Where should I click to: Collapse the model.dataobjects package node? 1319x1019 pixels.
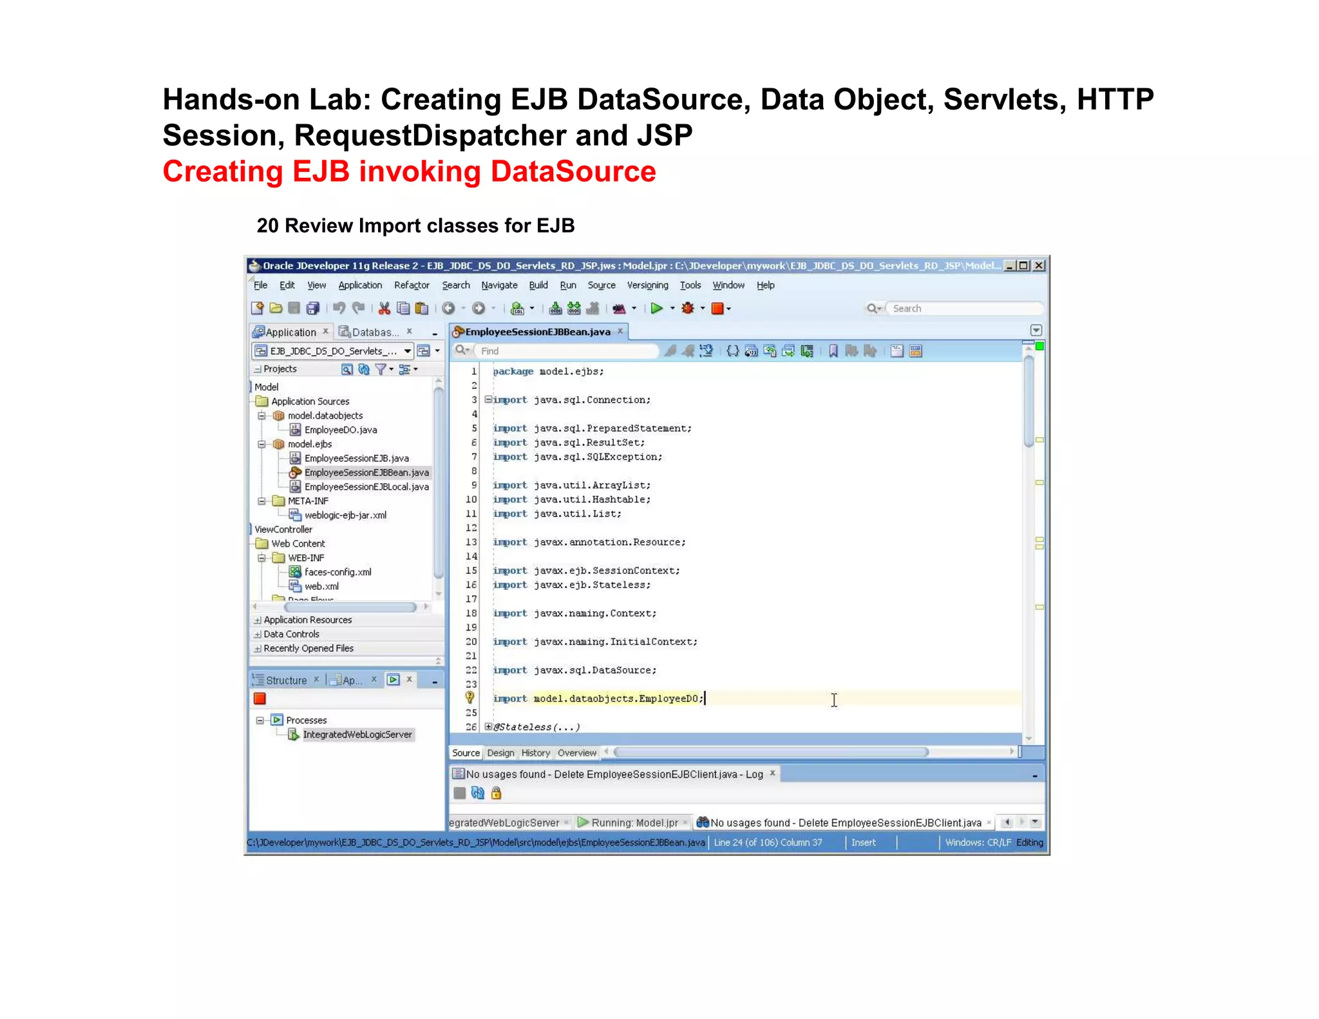(262, 416)
